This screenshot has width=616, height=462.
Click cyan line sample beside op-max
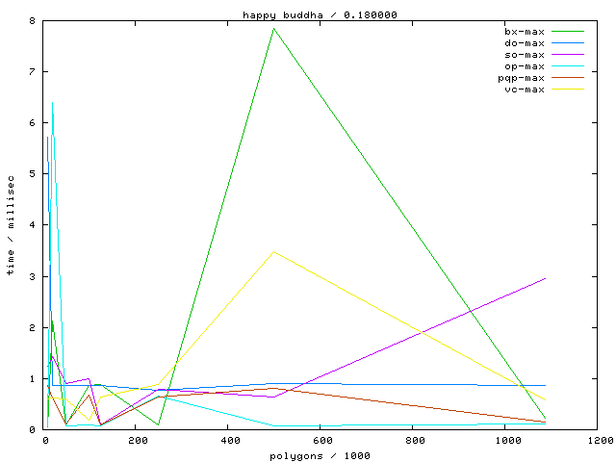tap(568, 66)
